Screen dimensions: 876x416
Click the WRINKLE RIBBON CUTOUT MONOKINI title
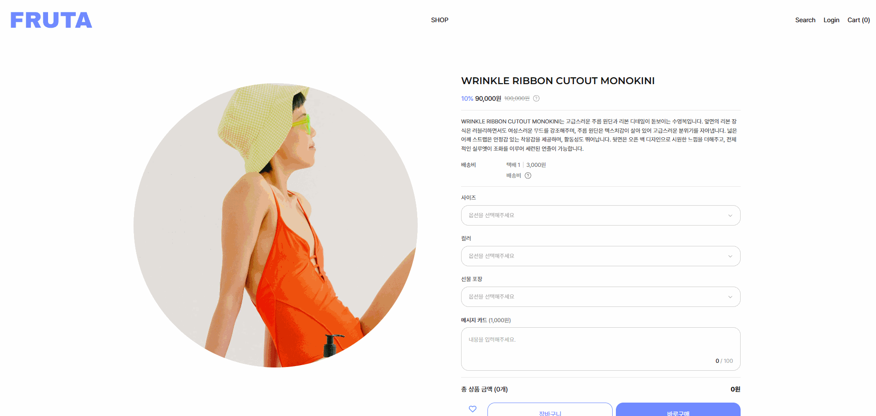(x=558, y=81)
